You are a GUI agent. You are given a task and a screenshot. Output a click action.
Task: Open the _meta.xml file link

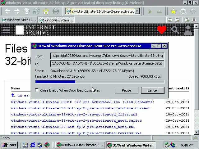(x=73, y=127)
